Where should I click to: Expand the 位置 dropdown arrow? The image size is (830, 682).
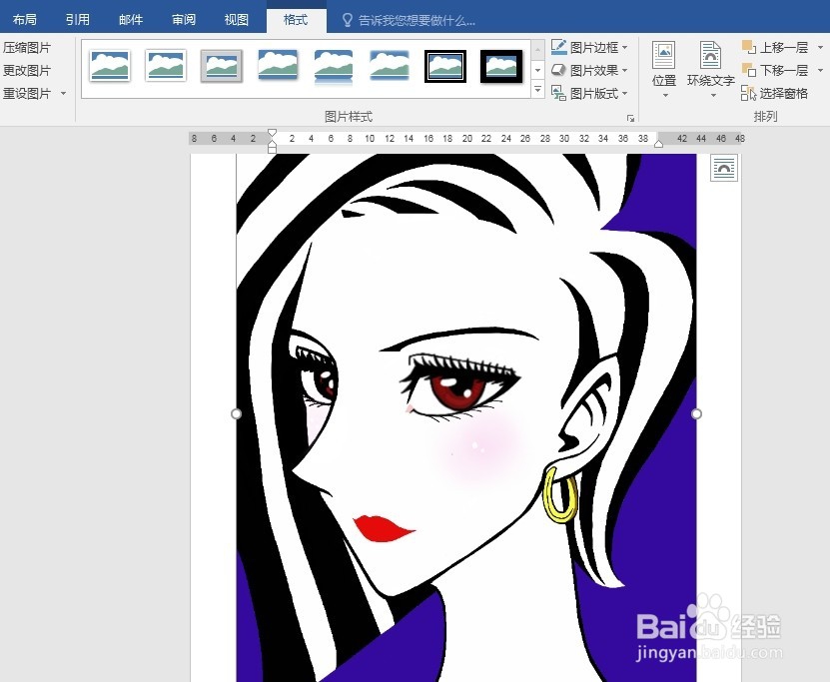point(665,96)
